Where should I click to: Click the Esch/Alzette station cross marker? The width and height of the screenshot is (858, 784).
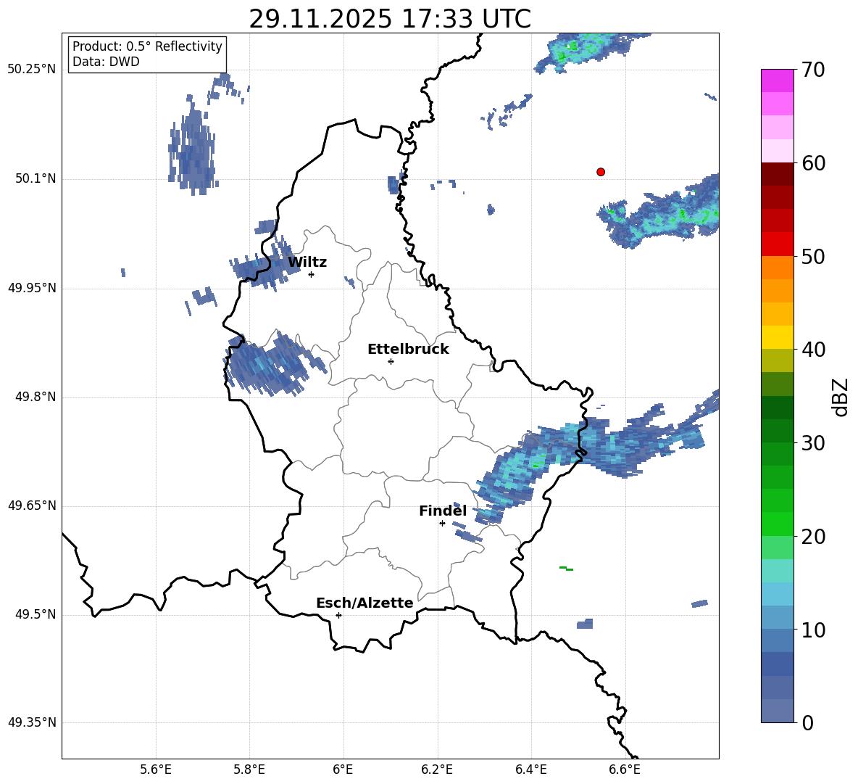[338, 615]
